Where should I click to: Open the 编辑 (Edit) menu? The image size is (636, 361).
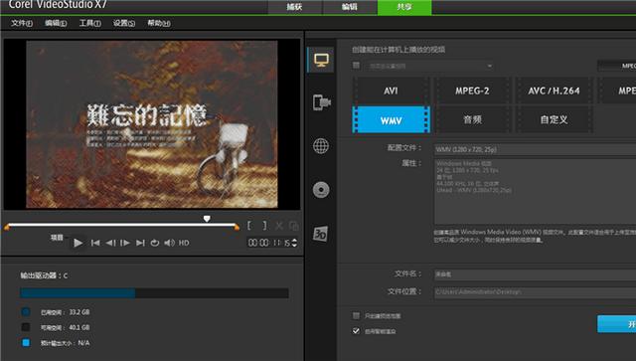[56, 23]
